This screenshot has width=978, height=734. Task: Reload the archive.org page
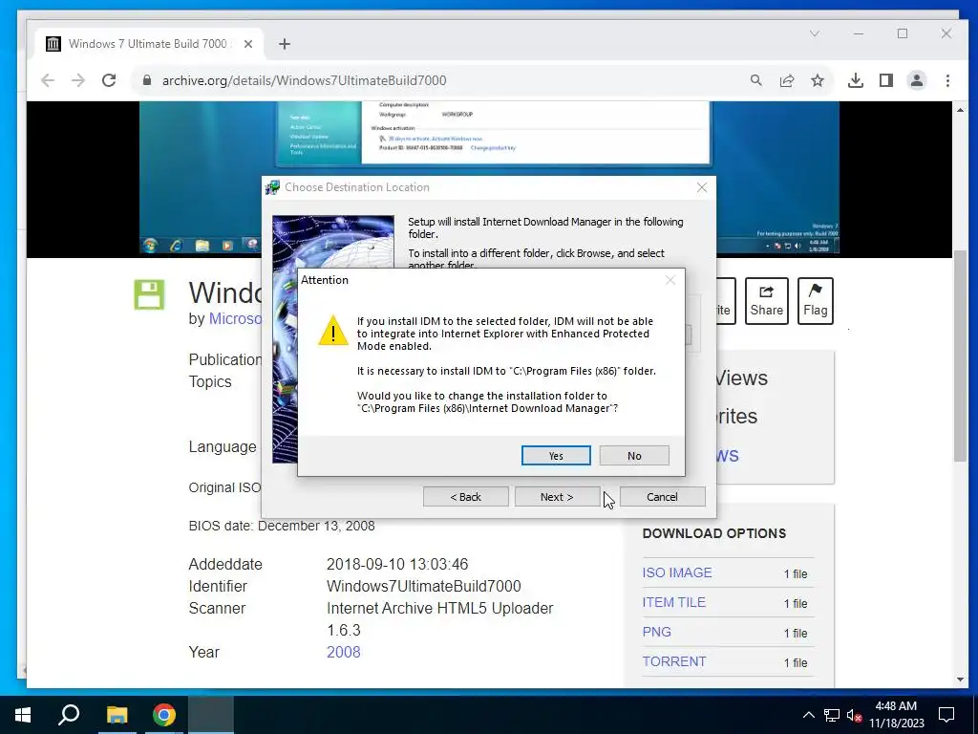(109, 80)
